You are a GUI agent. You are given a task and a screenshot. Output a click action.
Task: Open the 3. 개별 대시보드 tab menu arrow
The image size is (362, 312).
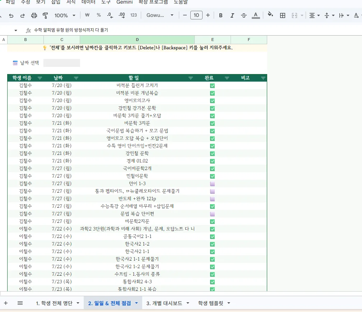click(188, 303)
